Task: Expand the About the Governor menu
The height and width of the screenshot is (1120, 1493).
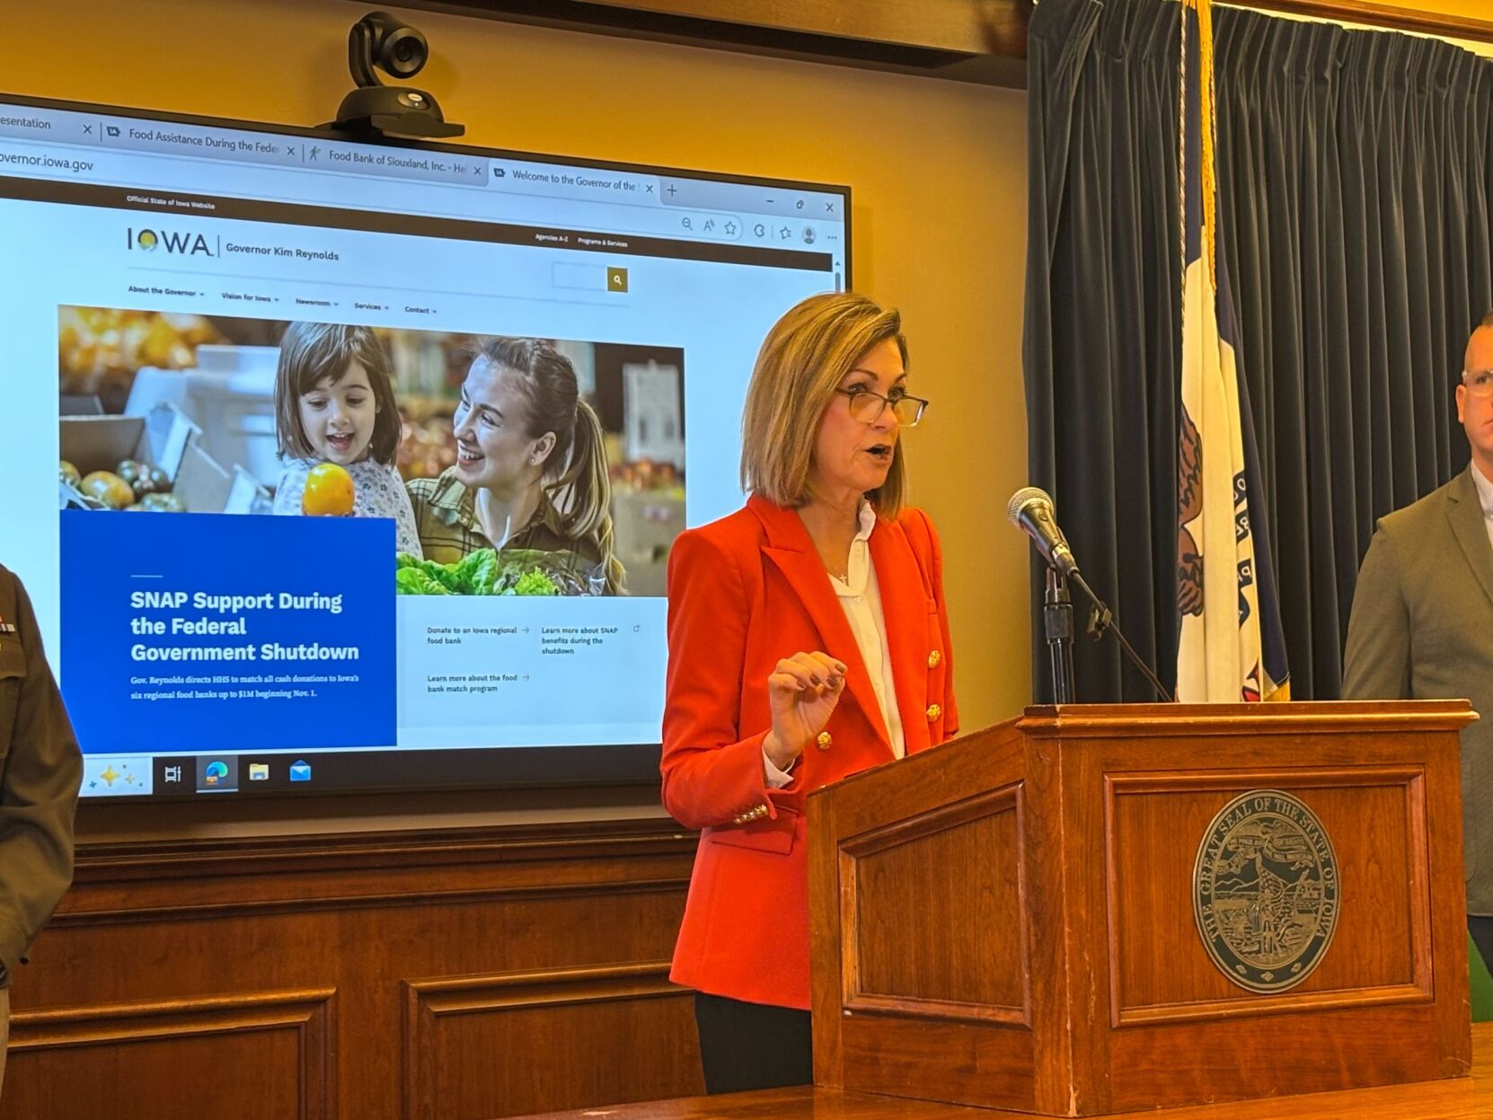Action: (165, 292)
